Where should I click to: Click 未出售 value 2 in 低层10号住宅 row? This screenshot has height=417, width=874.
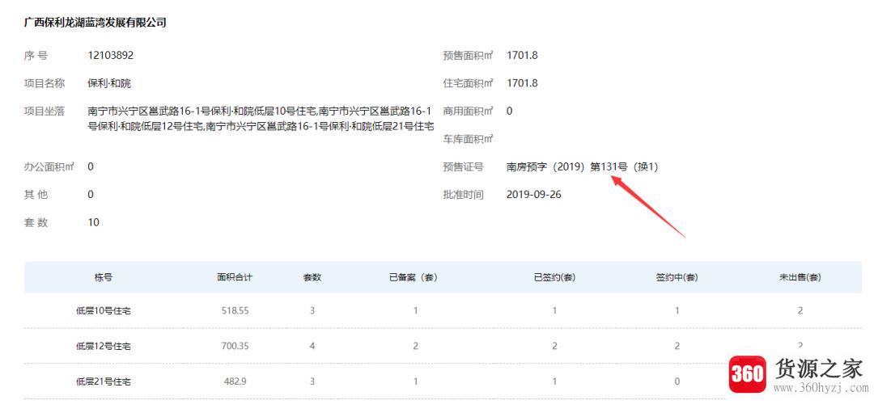click(x=800, y=310)
